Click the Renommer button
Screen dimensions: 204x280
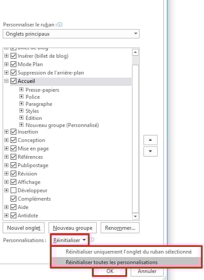click(120, 228)
